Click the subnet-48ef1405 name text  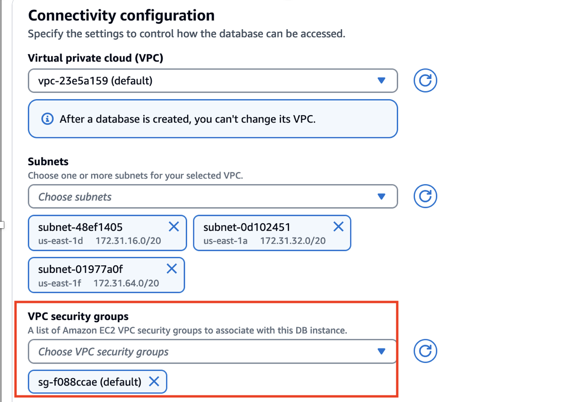(x=80, y=227)
